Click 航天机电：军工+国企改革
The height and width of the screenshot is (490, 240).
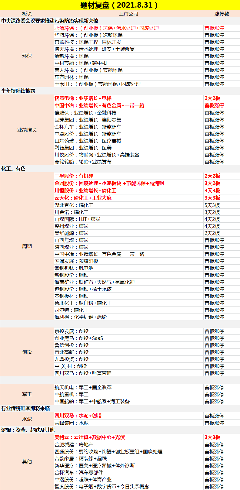(83, 388)
